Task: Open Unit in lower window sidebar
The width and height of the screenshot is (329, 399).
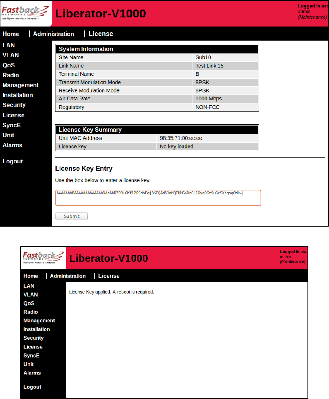Action: point(29,364)
